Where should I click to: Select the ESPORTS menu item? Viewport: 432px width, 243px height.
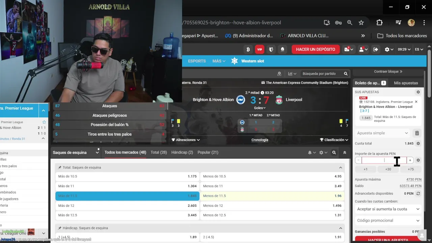(197, 61)
